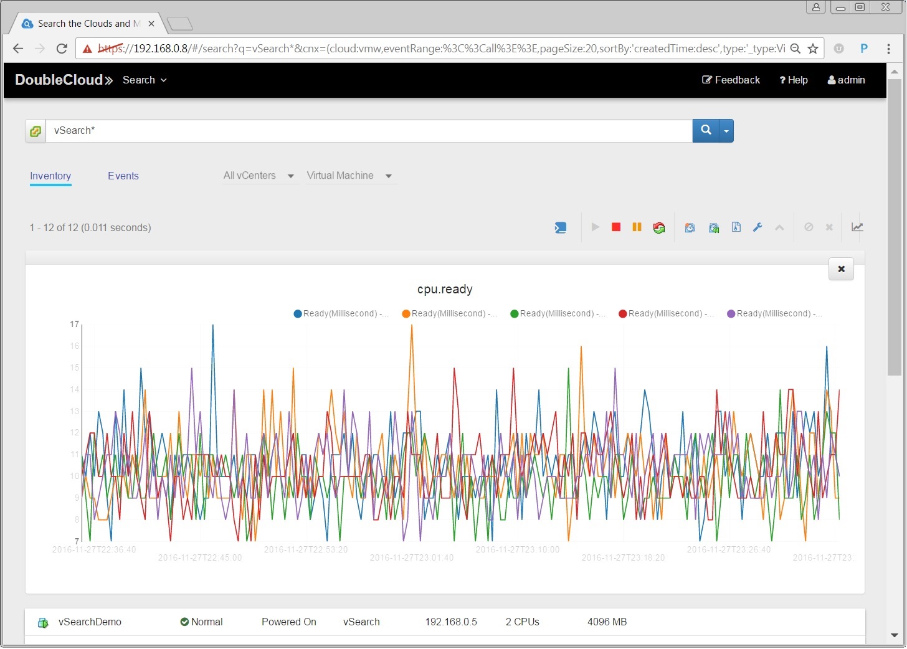Toggle the blue Ready series legend
The height and width of the screenshot is (649, 907).
tap(341, 313)
